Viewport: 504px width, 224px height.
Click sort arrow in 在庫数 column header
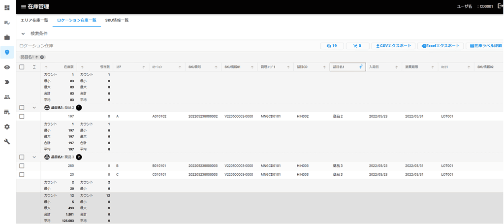tap(46, 67)
